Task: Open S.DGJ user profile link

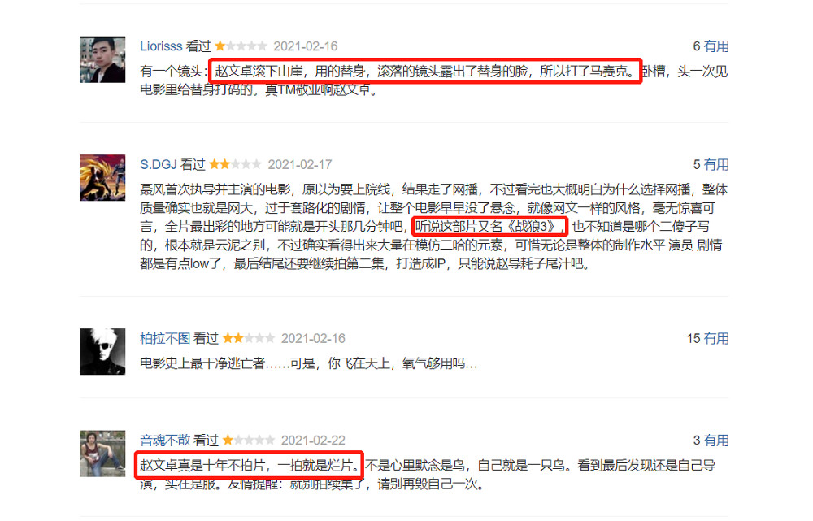Action: tap(159, 164)
